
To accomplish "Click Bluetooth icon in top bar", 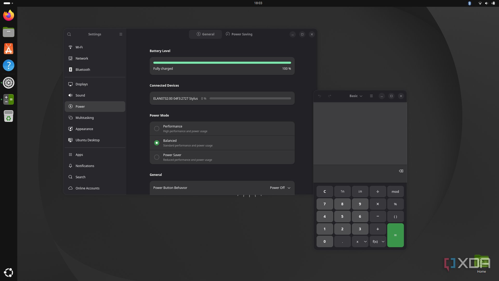I will [470, 3].
